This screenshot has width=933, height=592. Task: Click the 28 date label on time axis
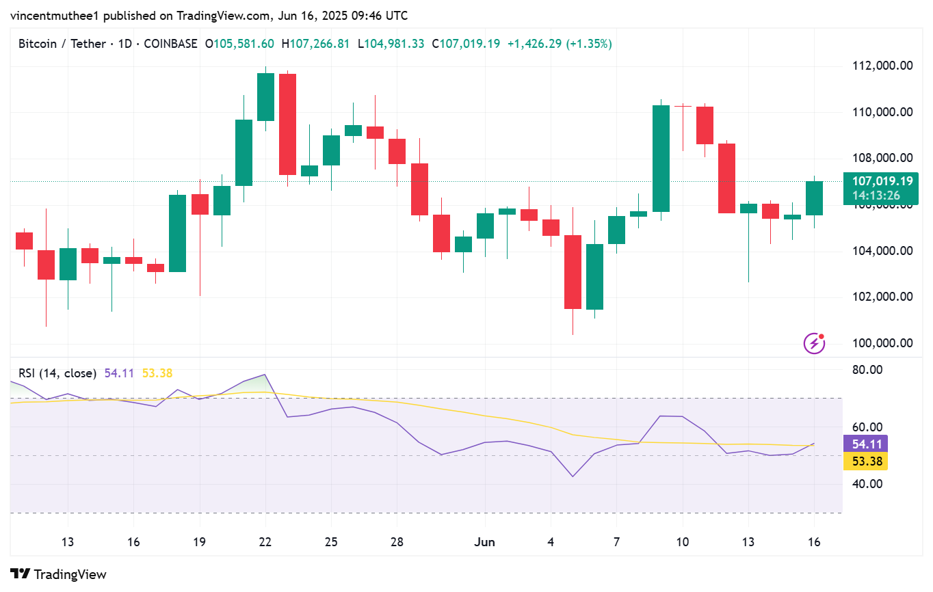(x=397, y=542)
